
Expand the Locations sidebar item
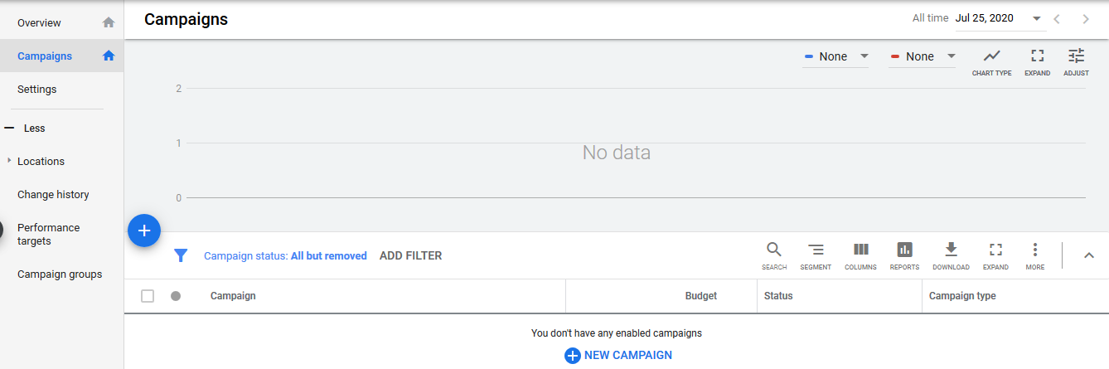pos(9,161)
